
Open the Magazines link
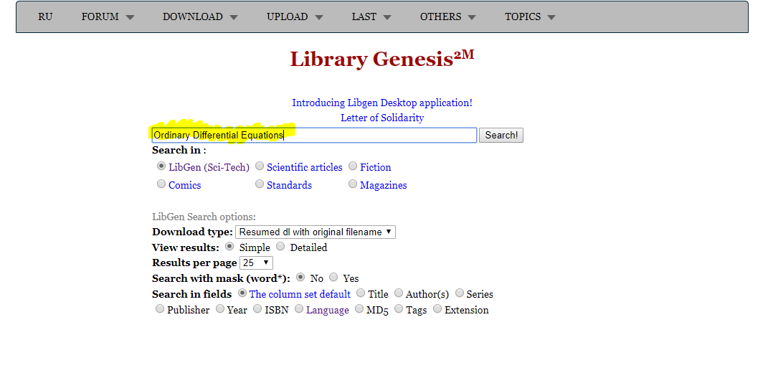point(384,185)
